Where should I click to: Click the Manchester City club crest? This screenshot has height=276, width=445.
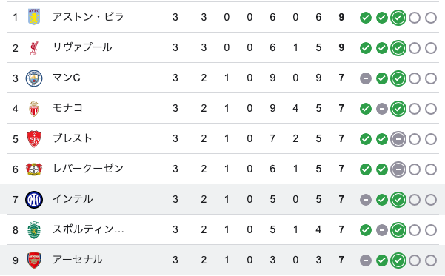(x=34, y=78)
